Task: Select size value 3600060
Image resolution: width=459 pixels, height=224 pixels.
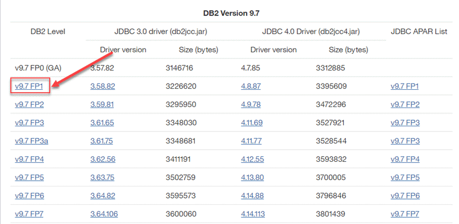Action: click(181, 214)
